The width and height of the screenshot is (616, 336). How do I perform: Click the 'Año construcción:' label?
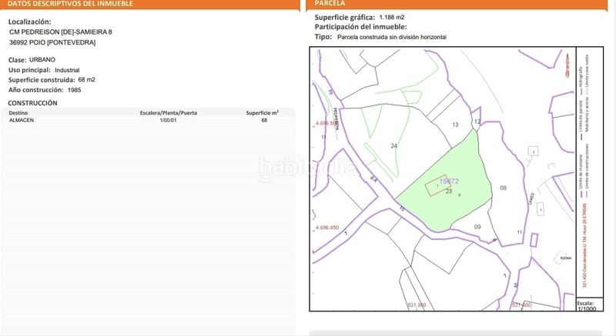(x=35, y=90)
